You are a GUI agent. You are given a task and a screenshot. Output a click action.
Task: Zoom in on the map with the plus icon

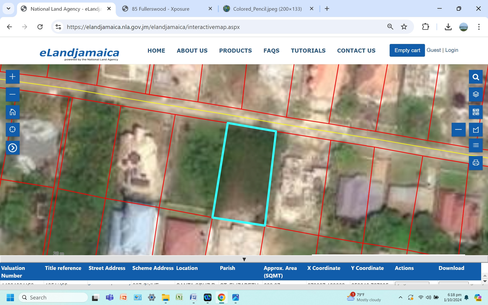point(13,77)
